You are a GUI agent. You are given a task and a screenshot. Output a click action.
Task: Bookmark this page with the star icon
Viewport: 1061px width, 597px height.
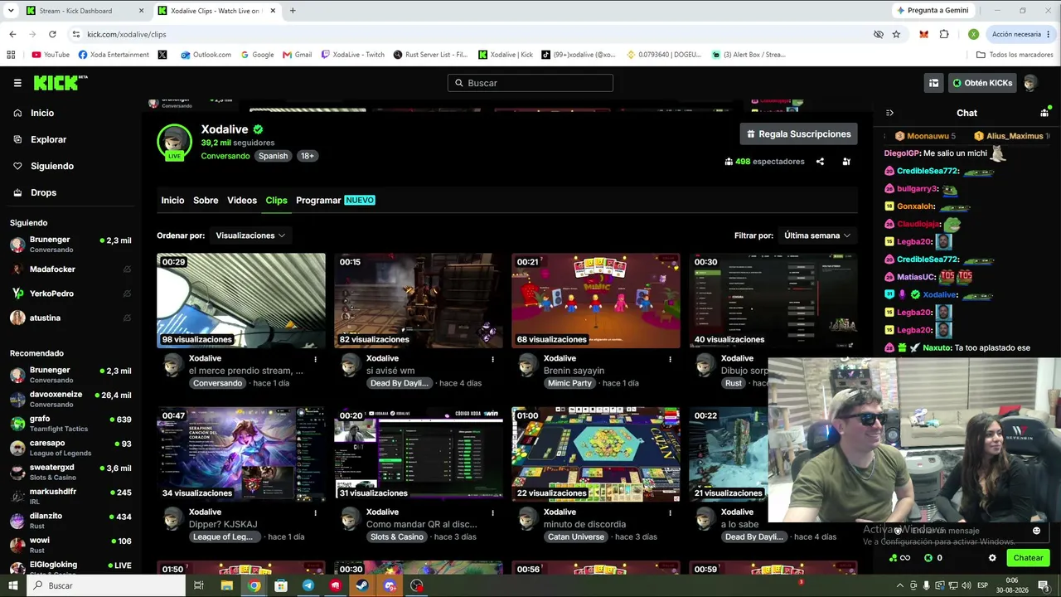tap(896, 34)
